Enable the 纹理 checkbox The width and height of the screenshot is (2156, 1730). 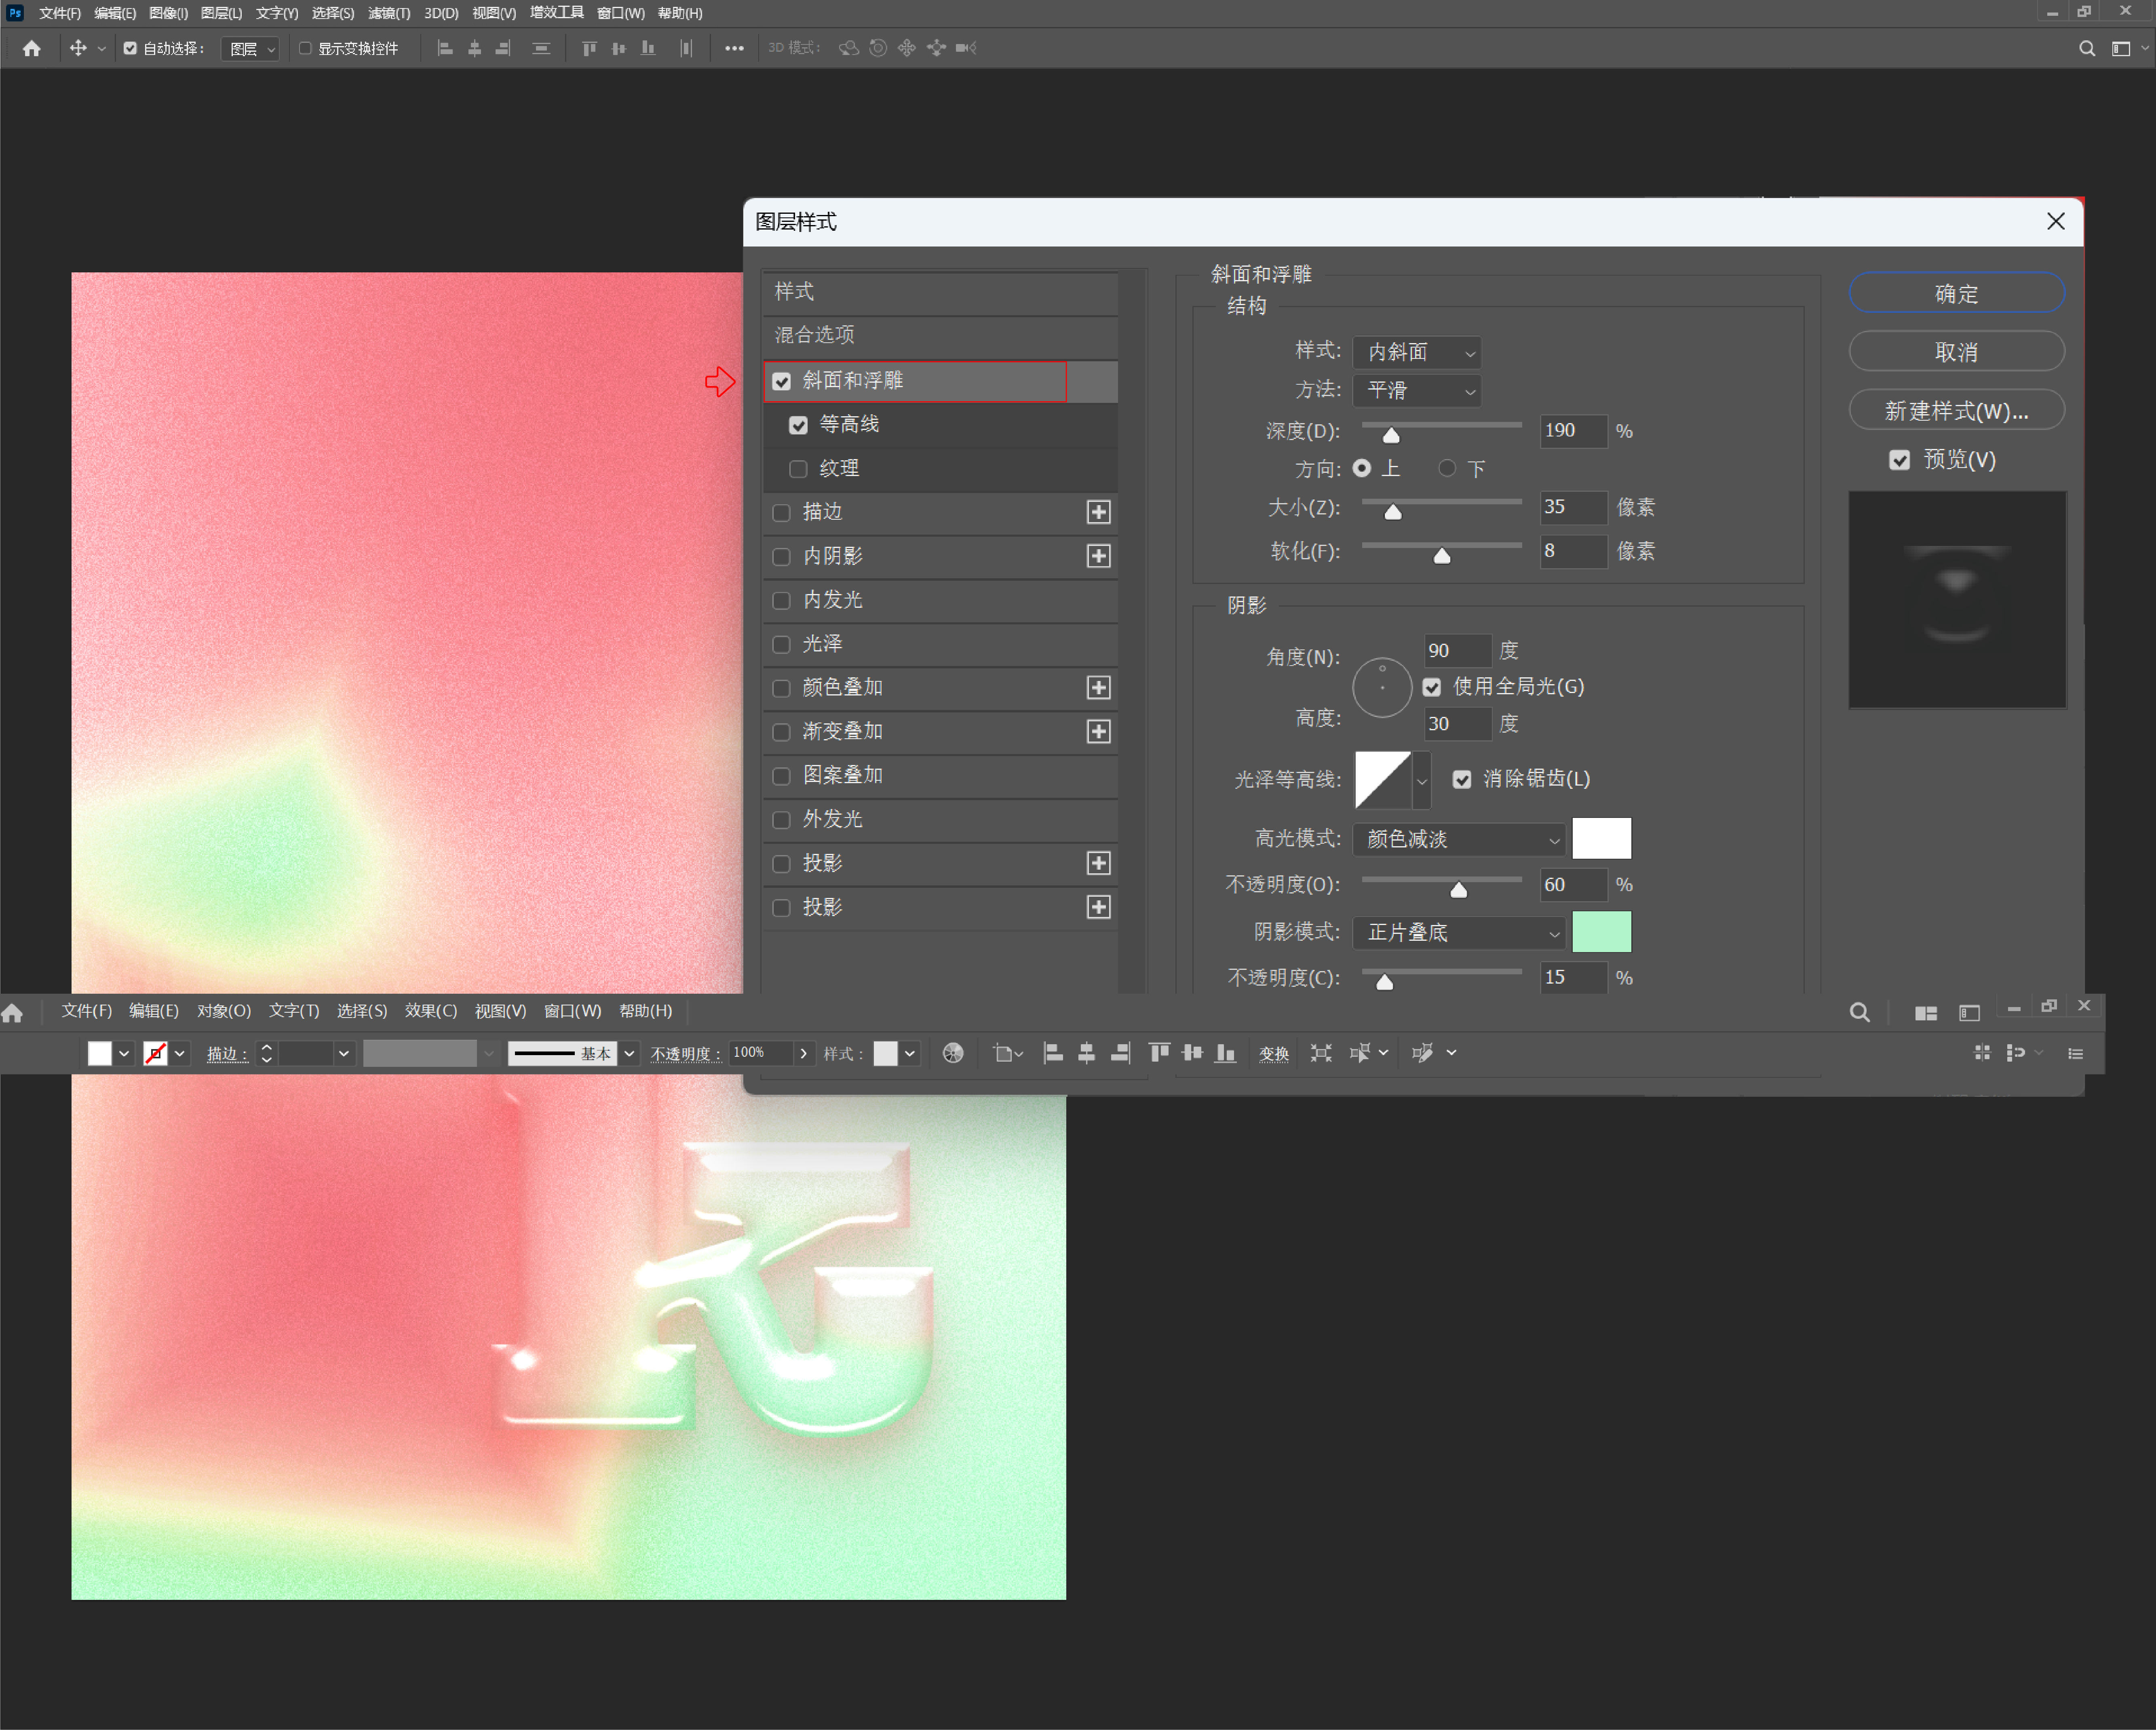pos(798,469)
